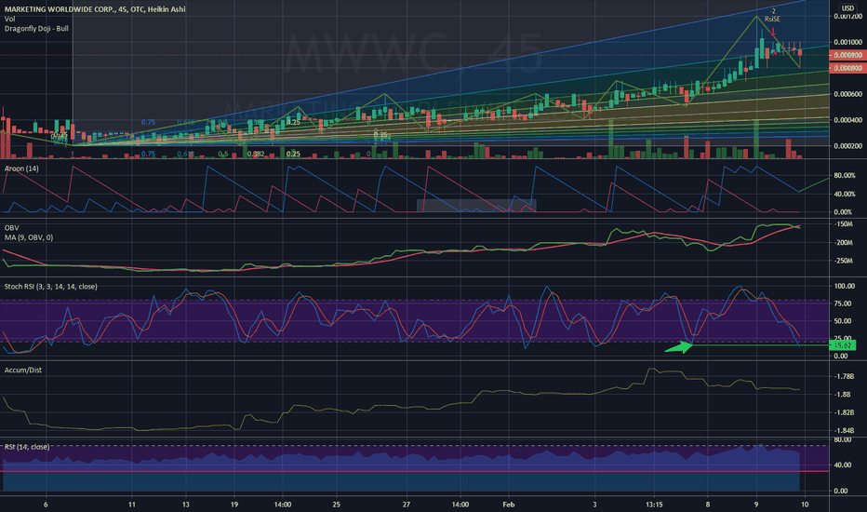Click the -150M OBV axis label
The height and width of the screenshot is (512, 867).
click(x=843, y=224)
